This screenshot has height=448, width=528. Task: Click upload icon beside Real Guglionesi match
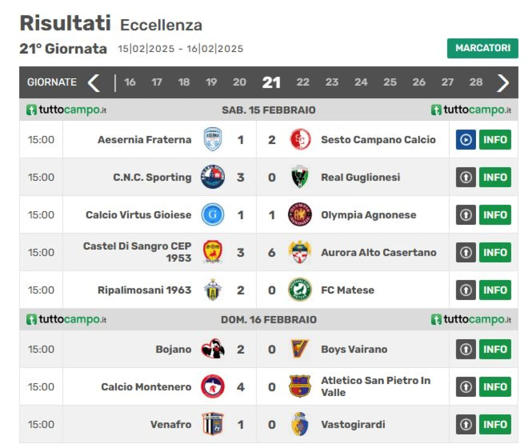[x=466, y=177]
